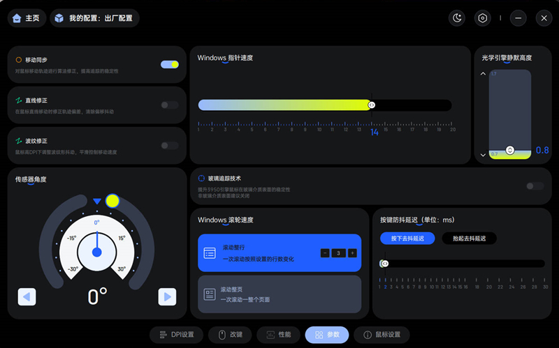
Task: Click the minus button for scroll lines
Action: click(325, 253)
